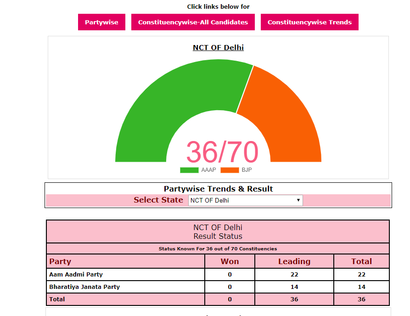
Task: Click the Select State label
Action: (158, 200)
